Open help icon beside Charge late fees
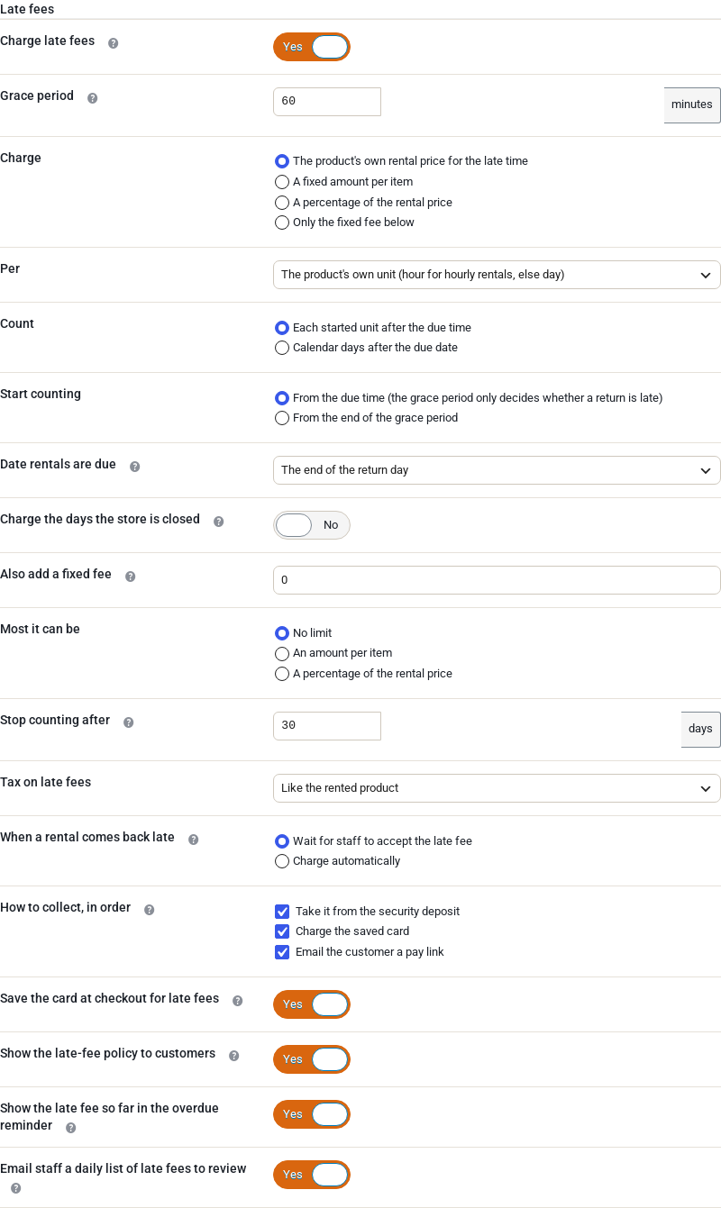Screen dimensions: 721x1208 point(113,42)
